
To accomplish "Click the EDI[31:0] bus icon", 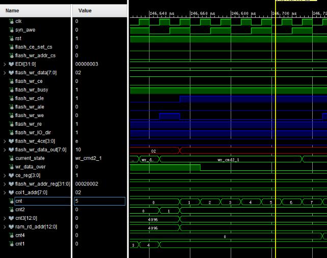I will (x=11, y=64).
